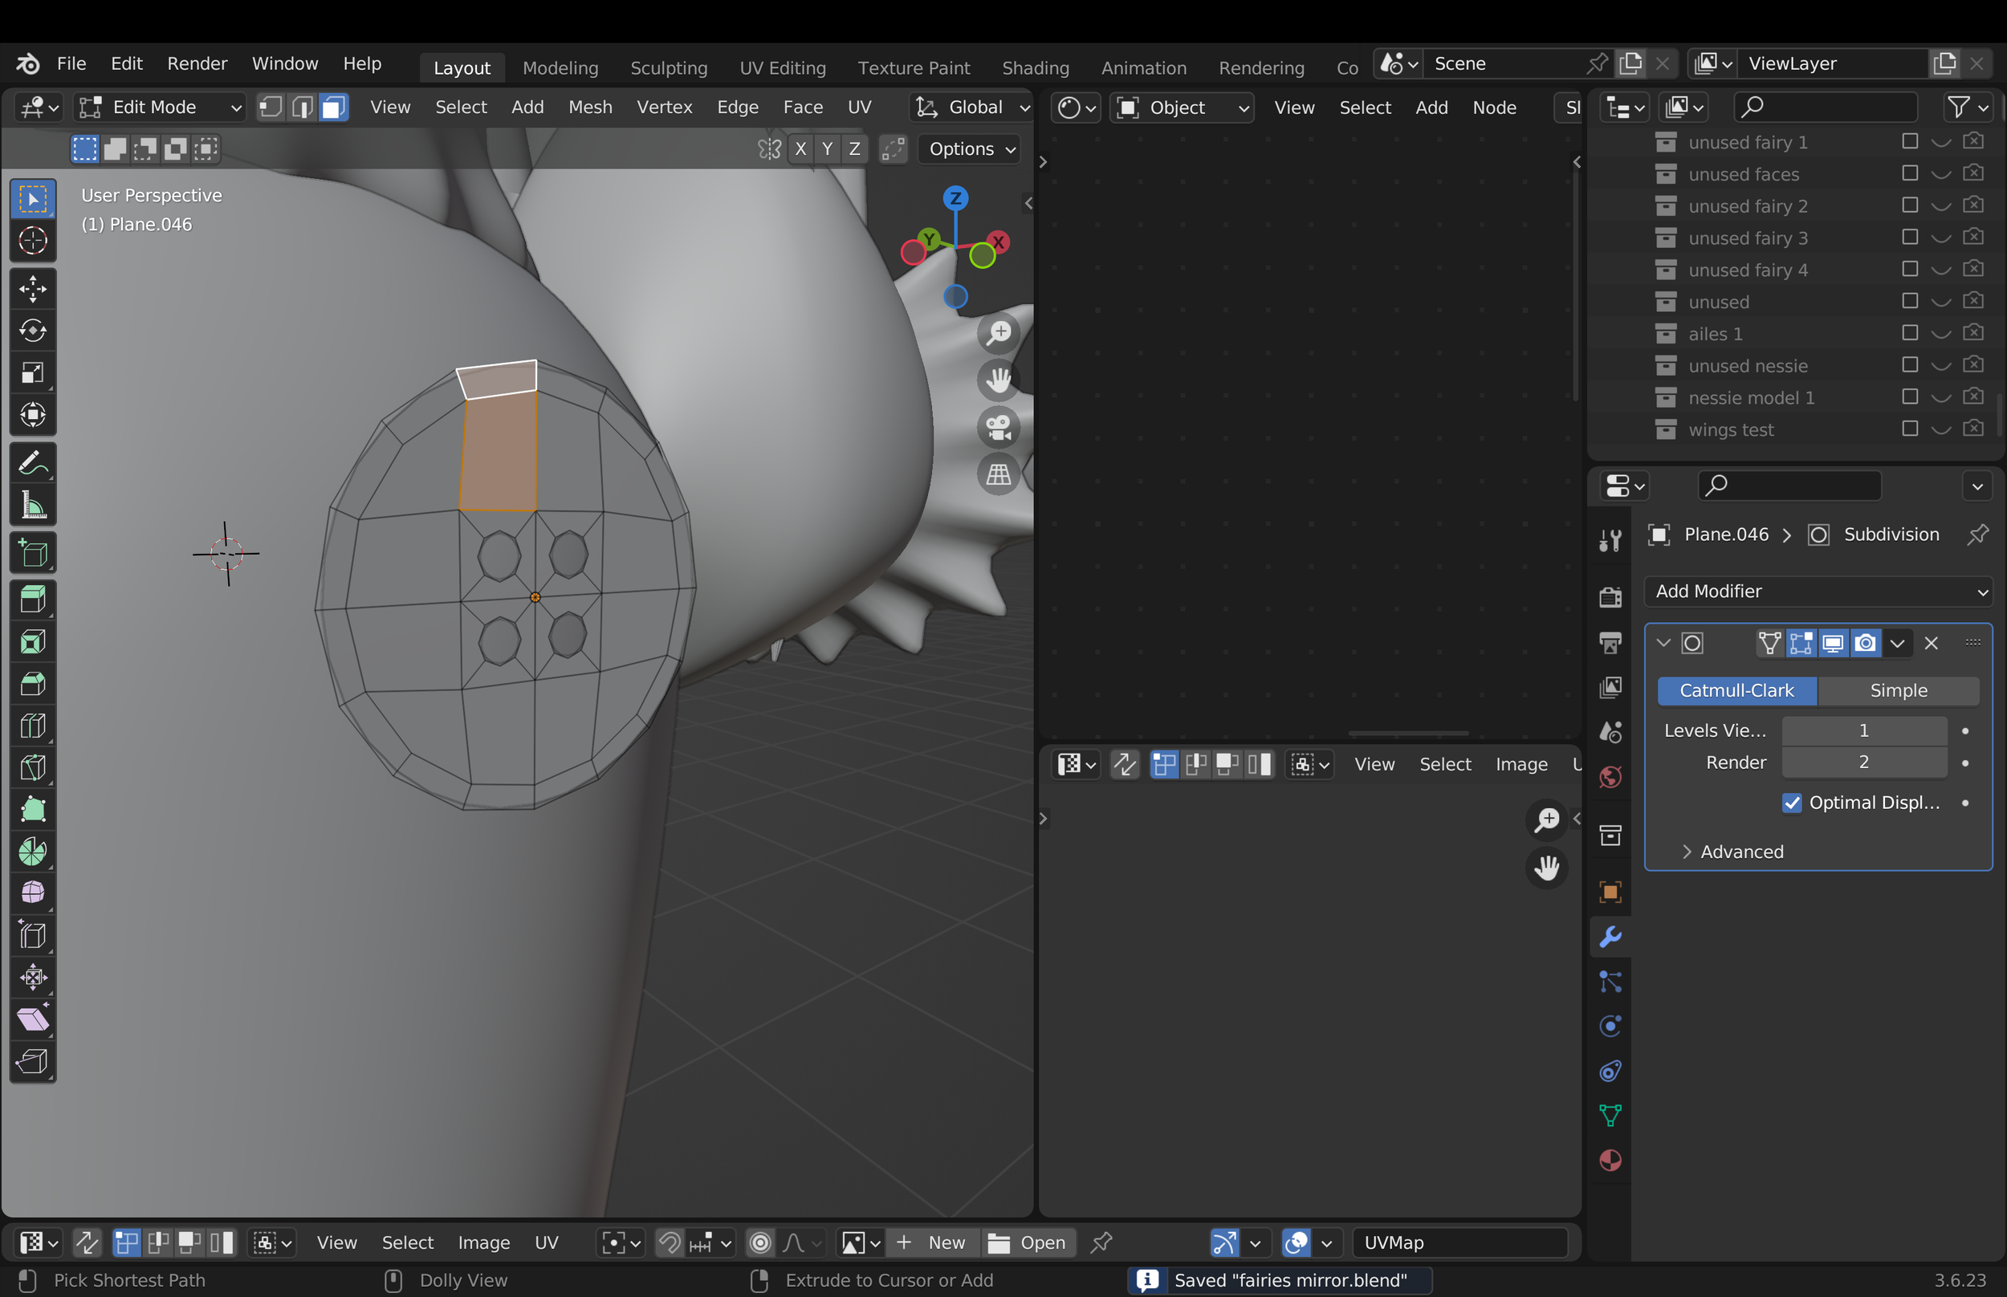Toggle visibility checkbox for unused faces collection

[x=1909, y=173]
